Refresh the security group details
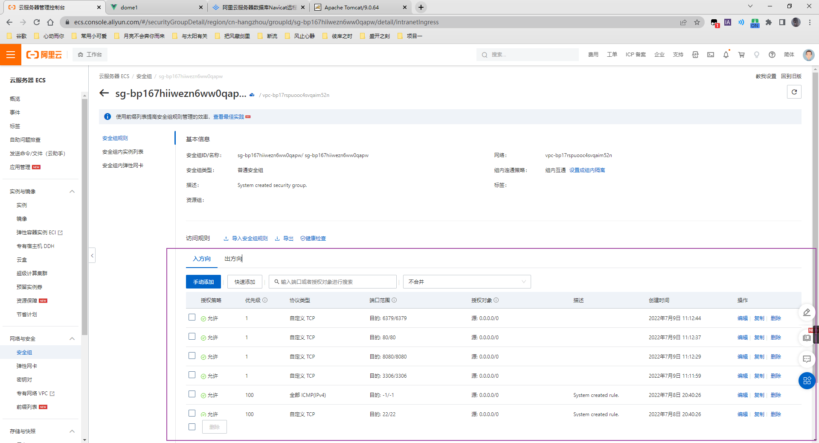The image size is (819, 443). [794, 92]
